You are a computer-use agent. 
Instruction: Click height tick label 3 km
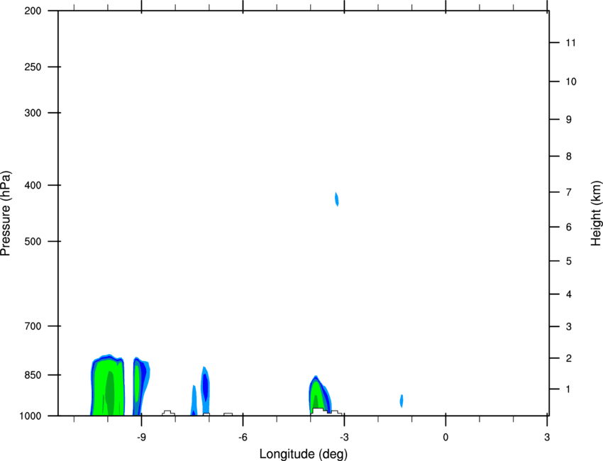tap(569, 327)
